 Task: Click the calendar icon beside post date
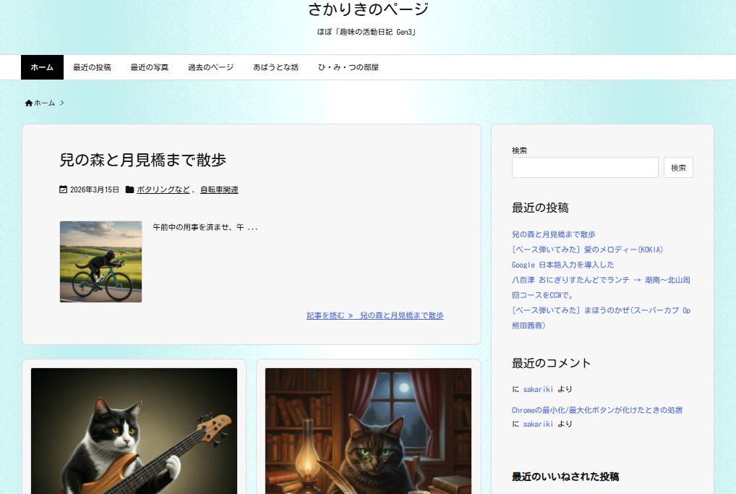[x=64, y=189]
